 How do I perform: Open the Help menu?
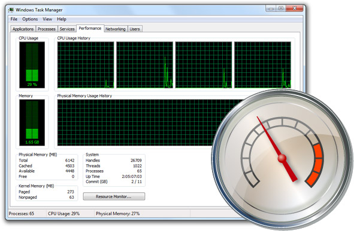click(x=62, y=19)
